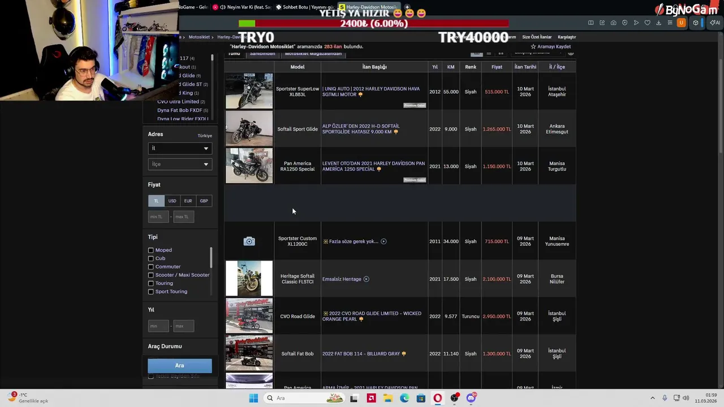This screenshot has height=407, width=724.
Task: Bookmark page with the heart icon
Action: pyautogui.click(x=647, y=23)
